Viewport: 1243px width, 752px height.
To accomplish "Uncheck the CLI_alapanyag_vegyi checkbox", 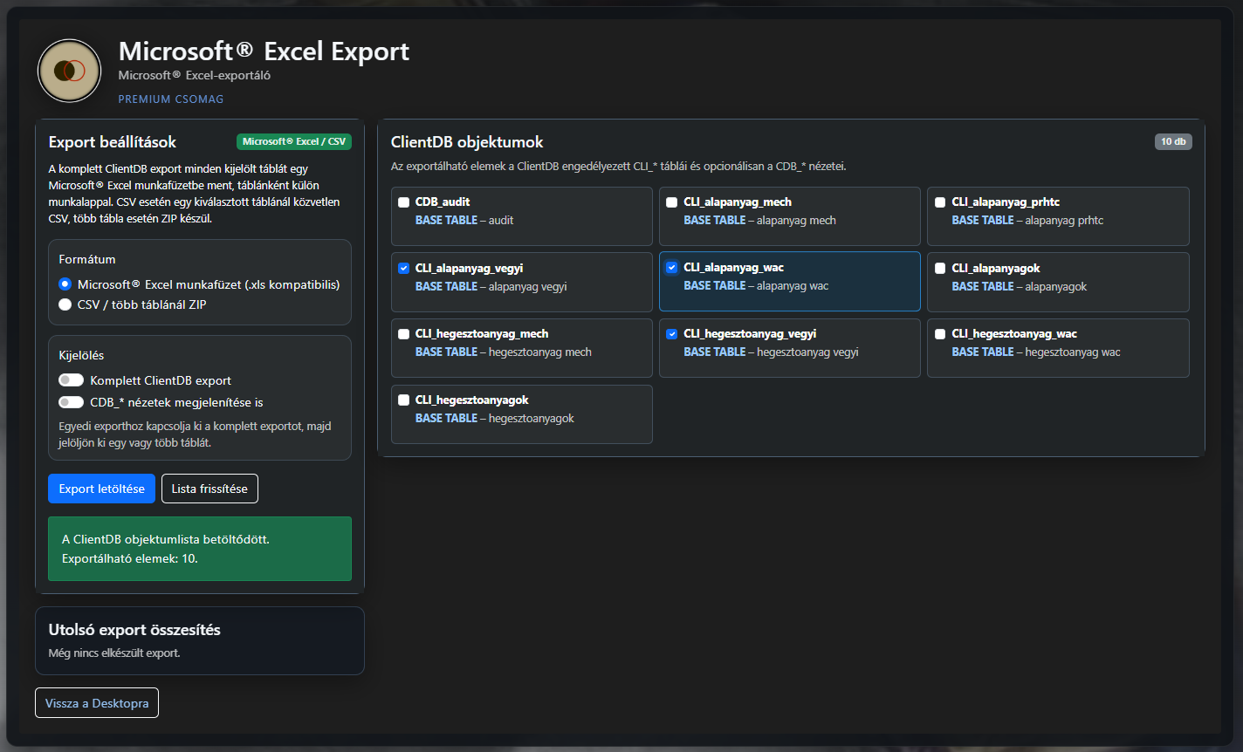I will pyautogui.click(x=403, y=269).
